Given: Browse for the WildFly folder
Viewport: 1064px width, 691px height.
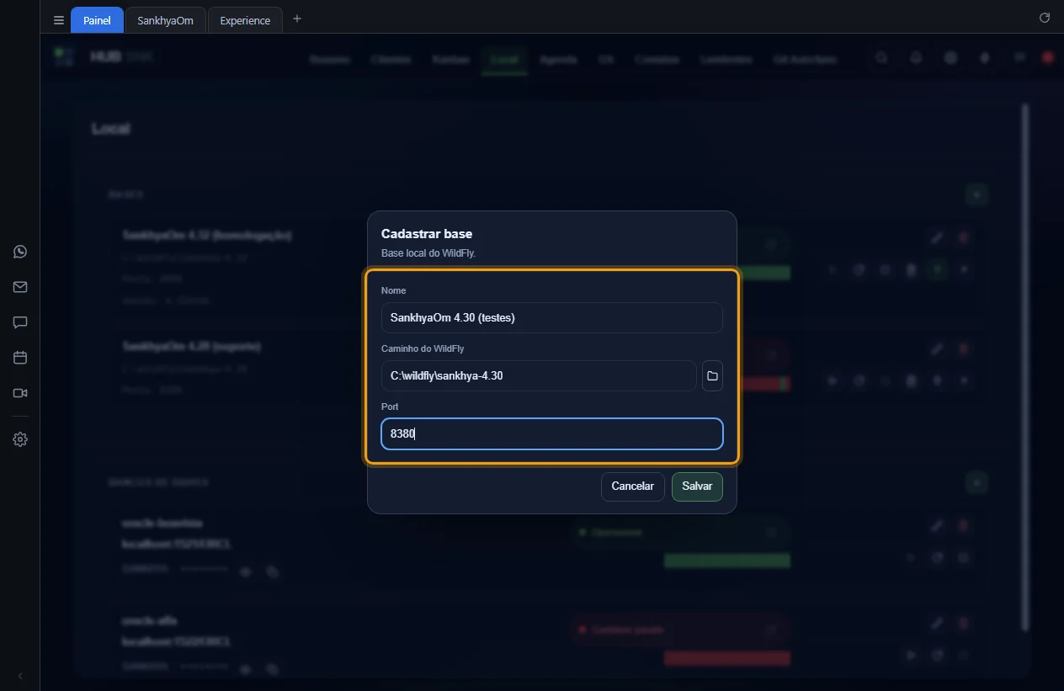Looking at the screenshot, I should (712, 376).
